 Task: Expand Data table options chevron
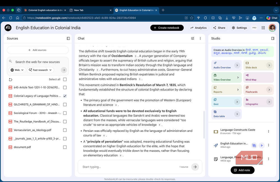point(237,114)
